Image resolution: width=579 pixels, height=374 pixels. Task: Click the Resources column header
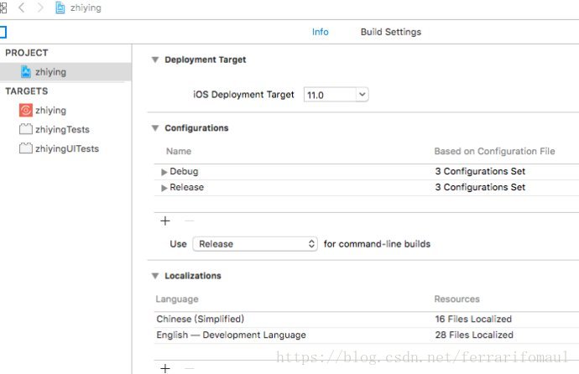(456, 299)
